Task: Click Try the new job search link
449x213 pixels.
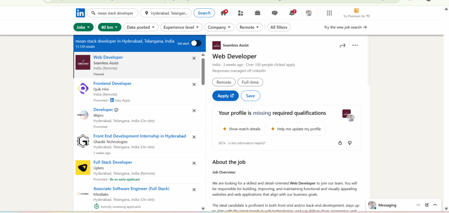Action: click(346, 27)
